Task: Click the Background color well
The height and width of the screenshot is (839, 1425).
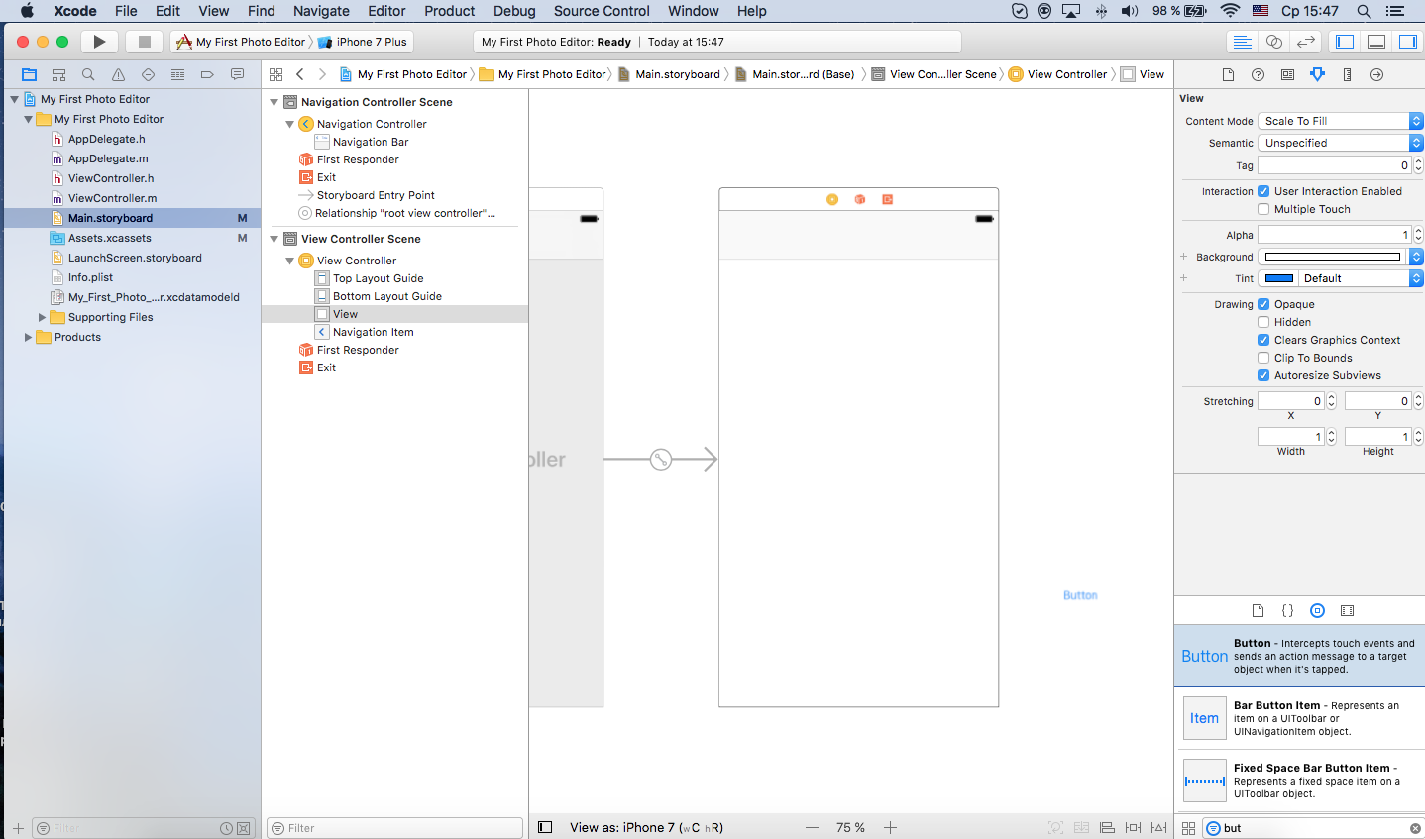Action: click(x=1333, y=257)
